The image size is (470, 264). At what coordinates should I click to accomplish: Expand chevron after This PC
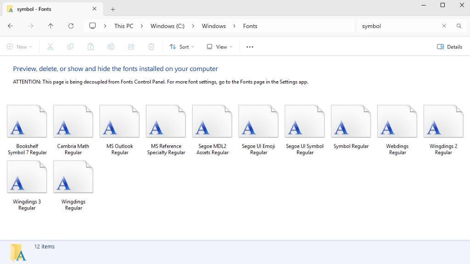coord(142,26)
